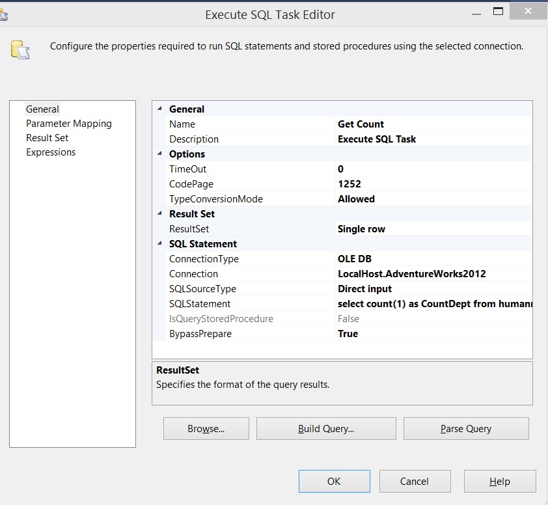Collapse the Options property group
This screenshot has width=548, height=505.
pyautogui.click(x=159, y=154)
